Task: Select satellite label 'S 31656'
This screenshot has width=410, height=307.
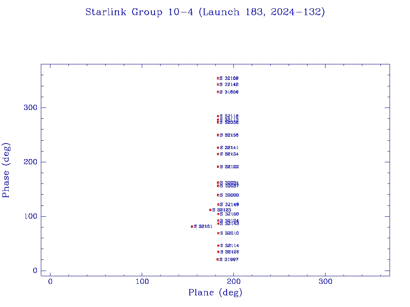Action: 229,92
